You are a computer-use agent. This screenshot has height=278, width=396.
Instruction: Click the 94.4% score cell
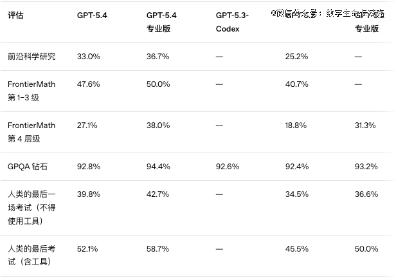[158, 167]
